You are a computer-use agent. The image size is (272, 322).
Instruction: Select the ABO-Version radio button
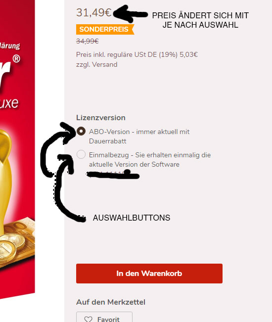(x=81, y=131)
